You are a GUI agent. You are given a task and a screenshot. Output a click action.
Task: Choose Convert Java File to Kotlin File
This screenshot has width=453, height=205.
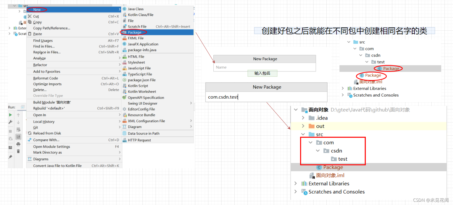coord(74,166)
